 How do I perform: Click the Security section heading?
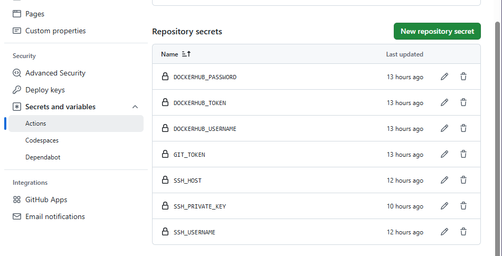pyautogui.click(x=24, y=56)
